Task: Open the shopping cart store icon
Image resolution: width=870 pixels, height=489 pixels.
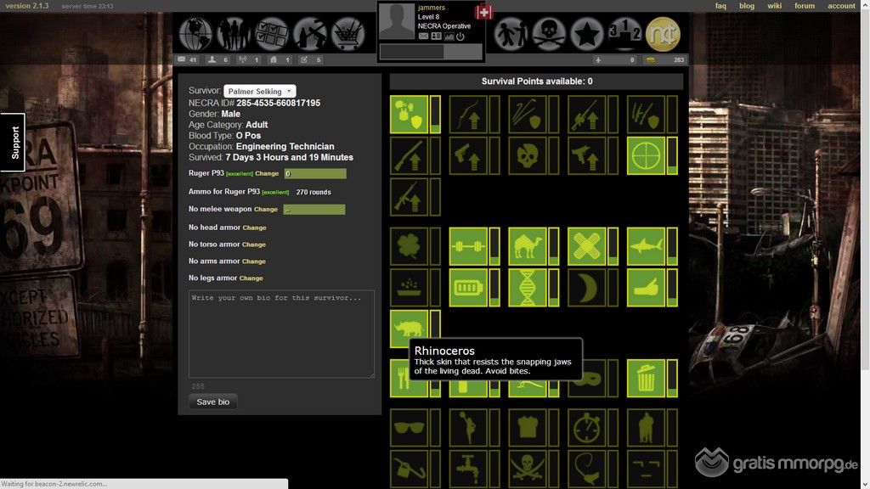Action: (x=348, y=34)
